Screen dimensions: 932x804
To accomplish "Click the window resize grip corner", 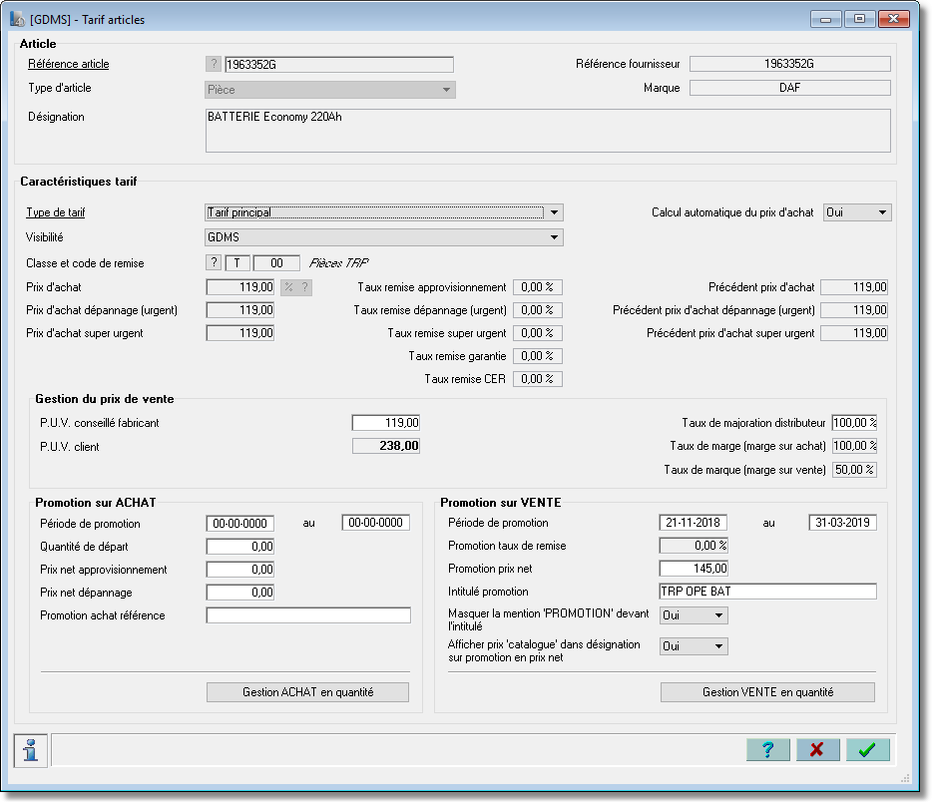I will pos(905,778).
